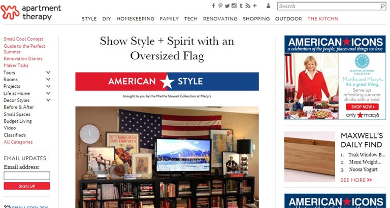
Task: Expand the Decor Styles chevron
Action: (x=48, y=100)
